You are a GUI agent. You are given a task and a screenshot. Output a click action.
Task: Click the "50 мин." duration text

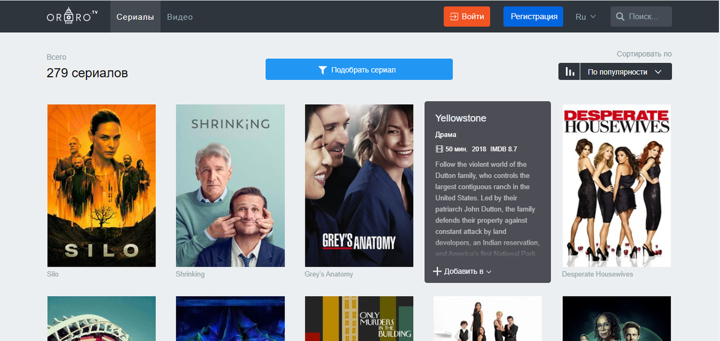pos(456,149)
